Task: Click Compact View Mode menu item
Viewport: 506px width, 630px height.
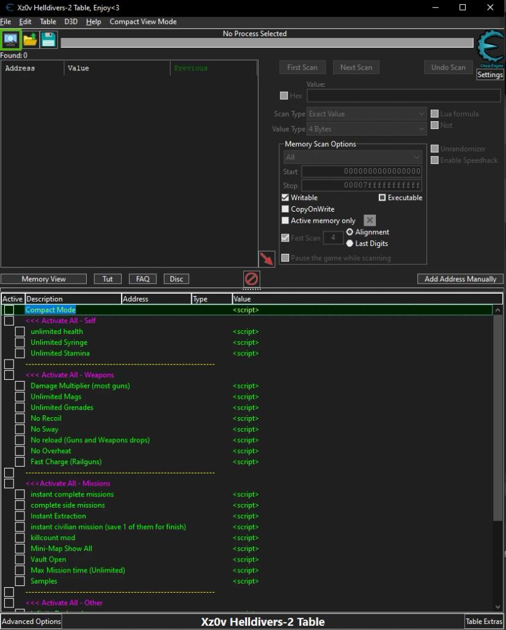Action: coord(143,21)
